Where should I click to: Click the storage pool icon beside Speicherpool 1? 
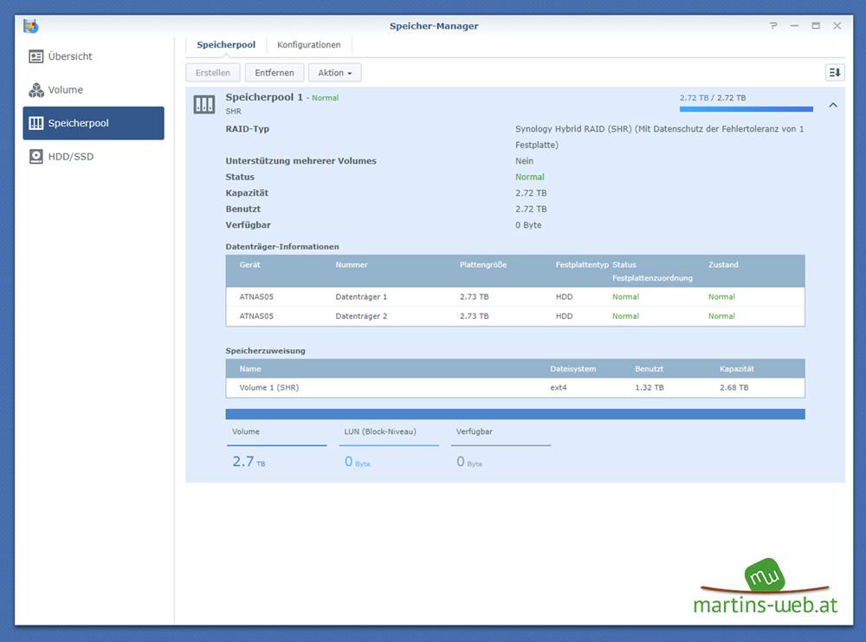tap(204, 104)
